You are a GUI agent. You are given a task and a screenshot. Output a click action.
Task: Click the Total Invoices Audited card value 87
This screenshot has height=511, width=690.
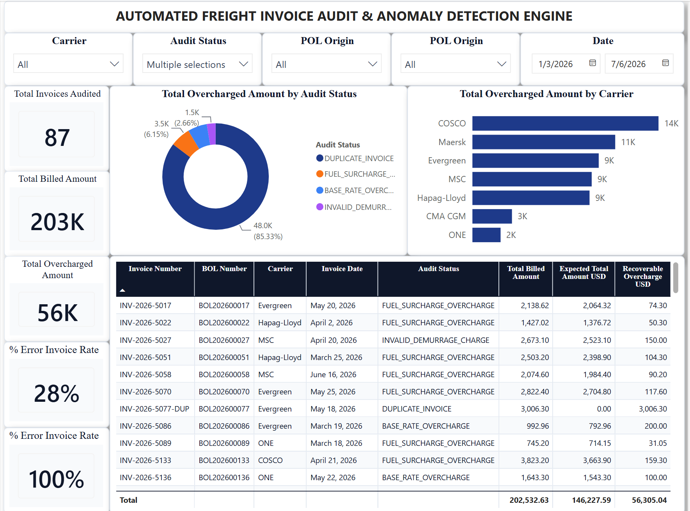tap(57, 138)
